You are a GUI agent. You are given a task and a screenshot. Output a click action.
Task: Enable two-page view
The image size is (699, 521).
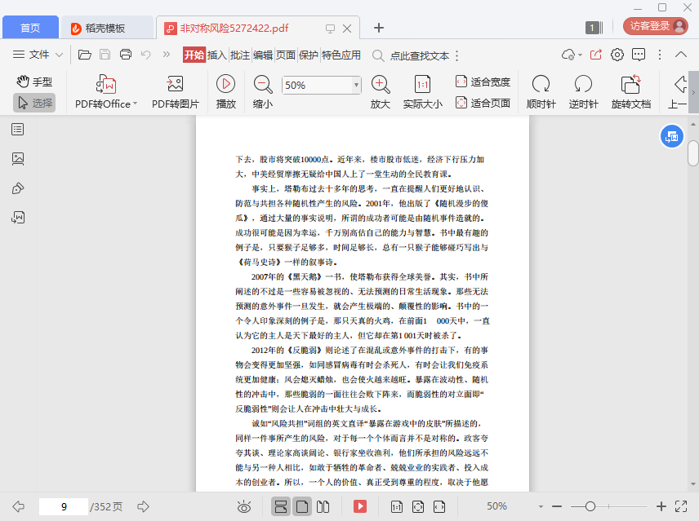pyautogui.click(x=323, y=506)
